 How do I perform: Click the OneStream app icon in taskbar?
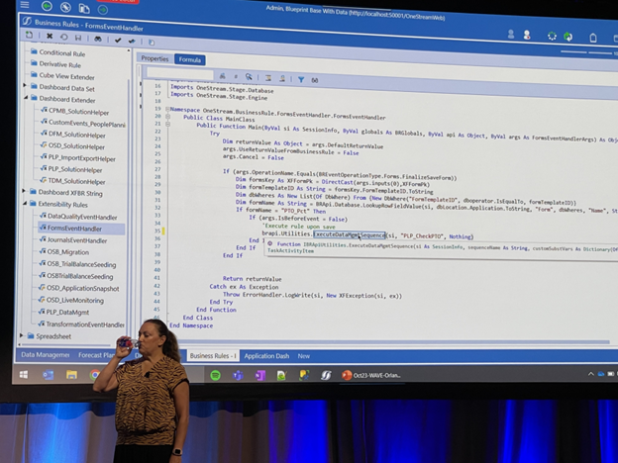coord(326,375)
